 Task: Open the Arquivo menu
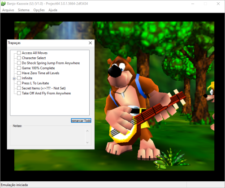click(8, 10)
